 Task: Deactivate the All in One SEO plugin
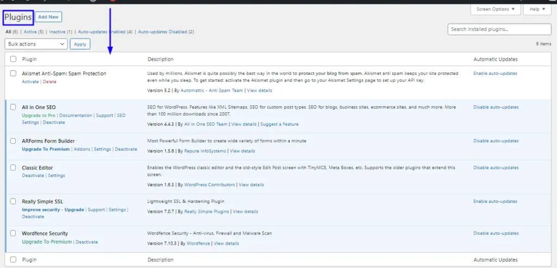pos(54,122)
